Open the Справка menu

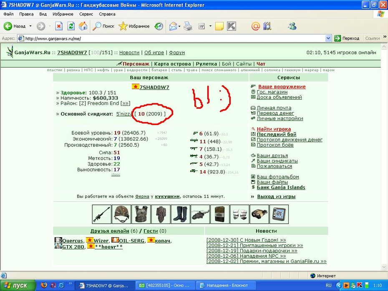(x=107, y=14)
